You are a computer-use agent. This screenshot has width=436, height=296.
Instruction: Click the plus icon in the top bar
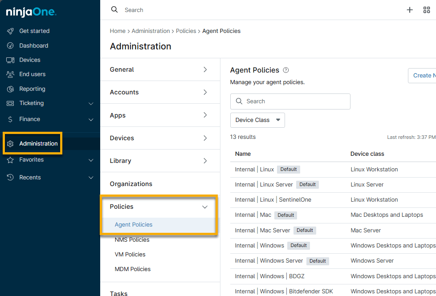[x=410, y=10]
